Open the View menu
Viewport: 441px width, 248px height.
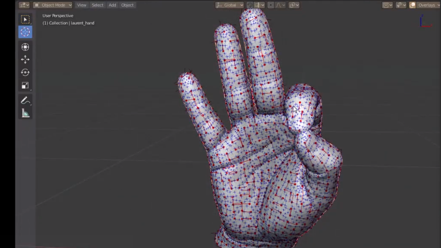click(x=82, y=5)
